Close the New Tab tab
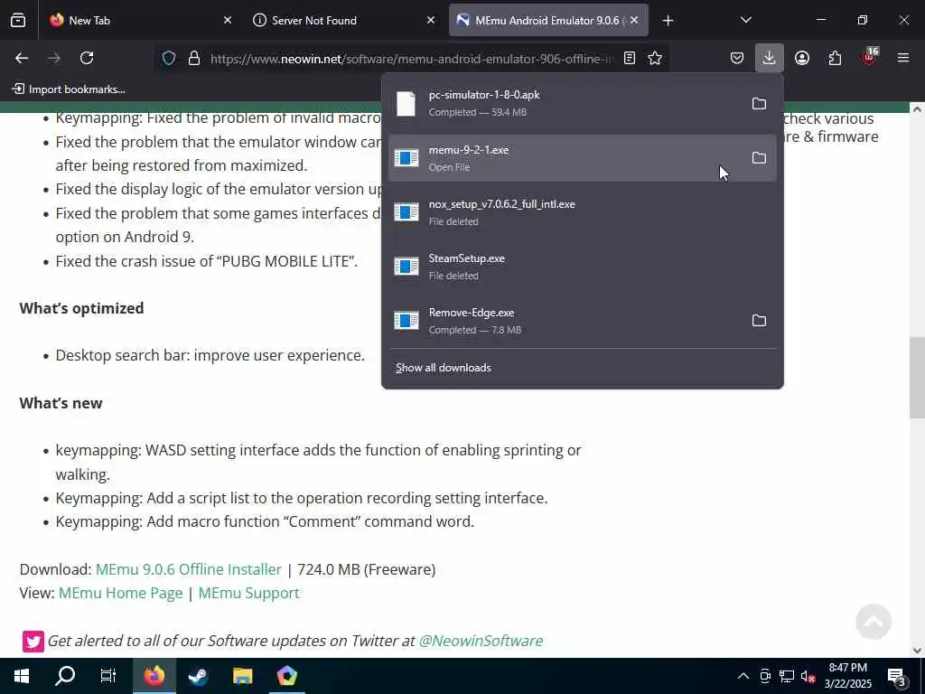Viewport: 925px width, 694px height. pyautogui.click(x=228, y=20)
